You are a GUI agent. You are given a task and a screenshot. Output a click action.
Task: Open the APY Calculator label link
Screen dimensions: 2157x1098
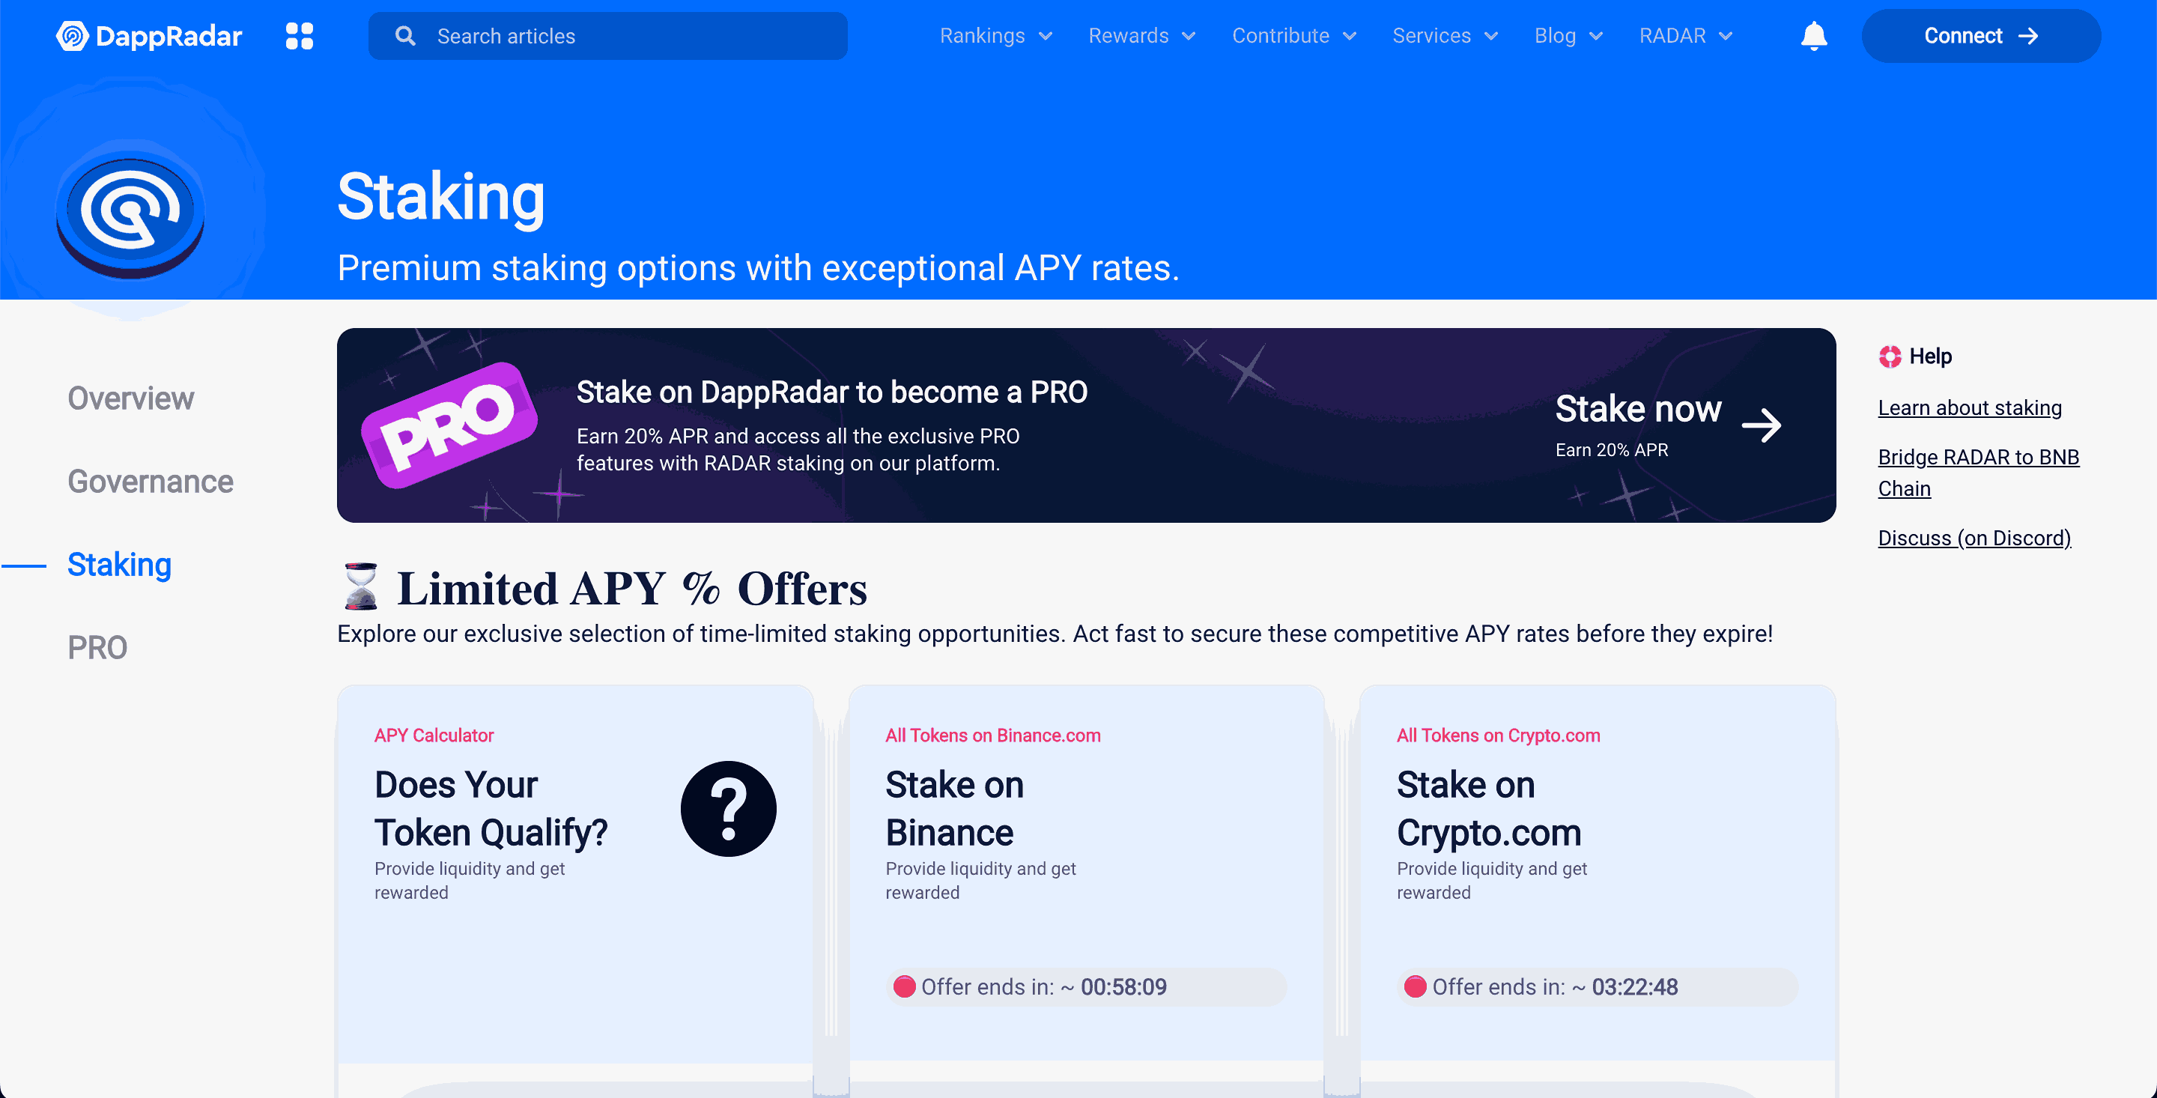tap(434, 735)
